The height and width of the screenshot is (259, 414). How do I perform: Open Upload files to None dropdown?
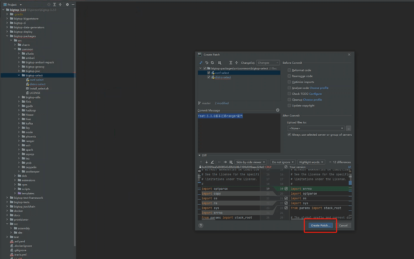point(316,128)
